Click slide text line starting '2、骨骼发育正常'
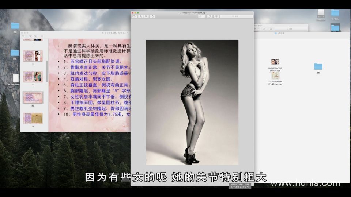 point(97,67)
